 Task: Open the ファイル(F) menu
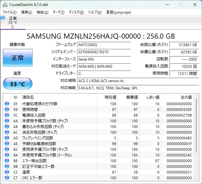[x=9, y=12]
